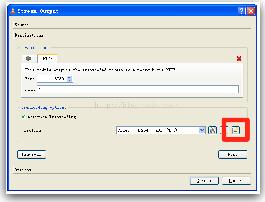Expand the Source section
The width and height of the screenshot is (265, 202).
[132, 25]
